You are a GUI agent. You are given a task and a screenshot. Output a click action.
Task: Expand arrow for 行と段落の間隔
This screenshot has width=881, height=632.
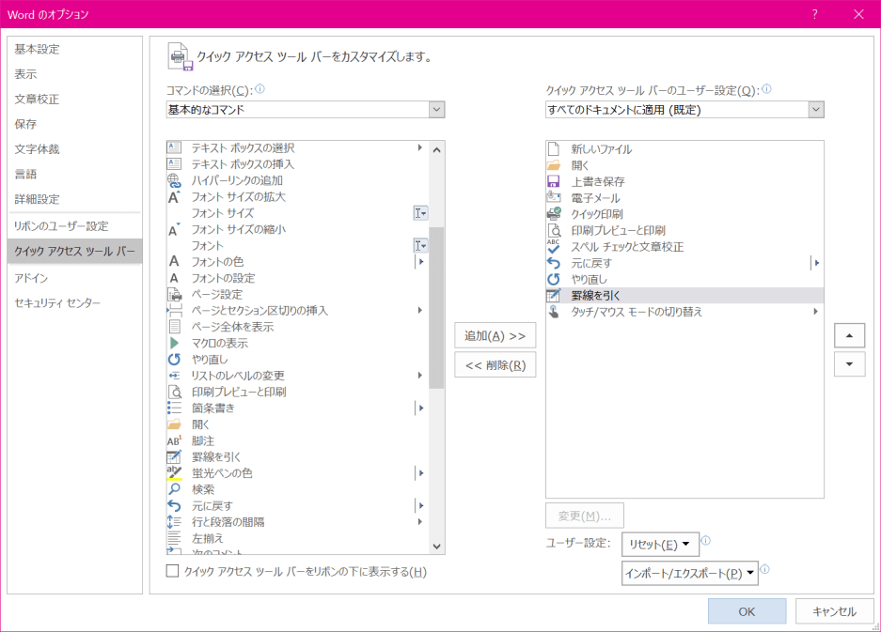tap(419, 522)
